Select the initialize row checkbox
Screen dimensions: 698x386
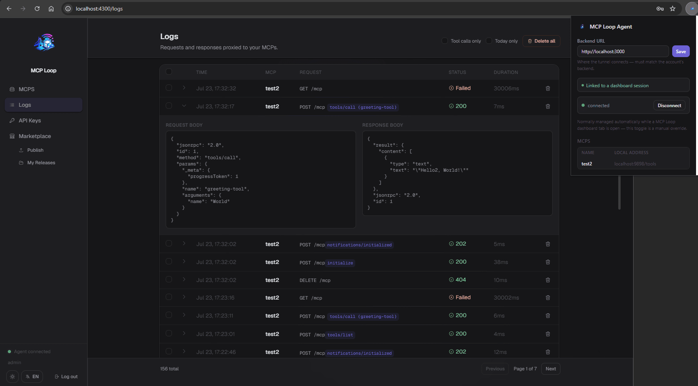tap(169, 261)
